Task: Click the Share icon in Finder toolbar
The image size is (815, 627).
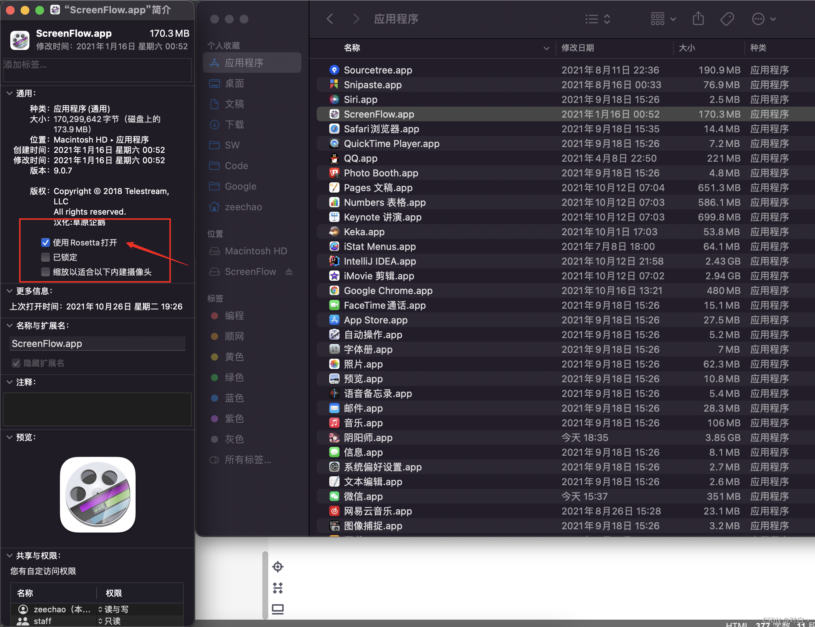Action: [x=698, y=19]
